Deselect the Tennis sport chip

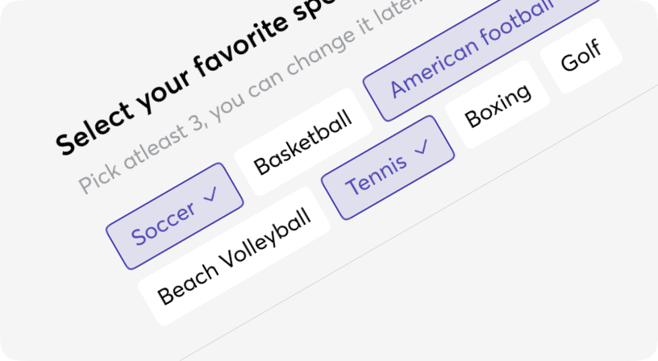pyautogui.click(x=388, y=168)
